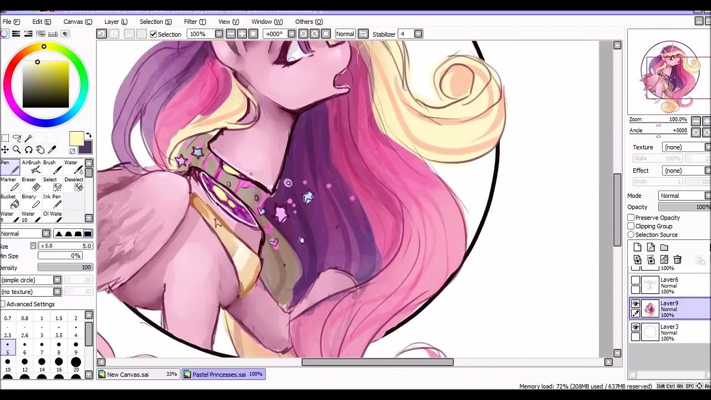This screenshot has width=711, height=400.
Task: Choose the lasso selection tool
Action: 17,138
